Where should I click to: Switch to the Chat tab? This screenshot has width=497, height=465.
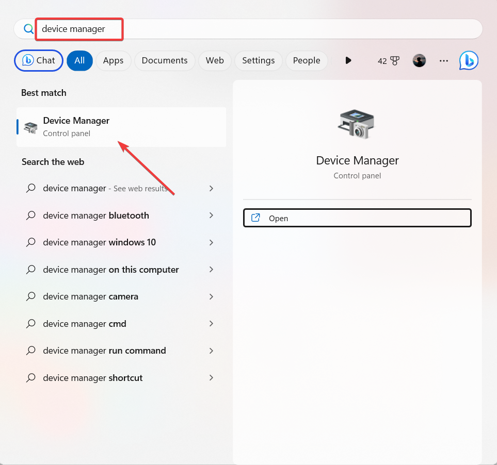coord(39,60)
